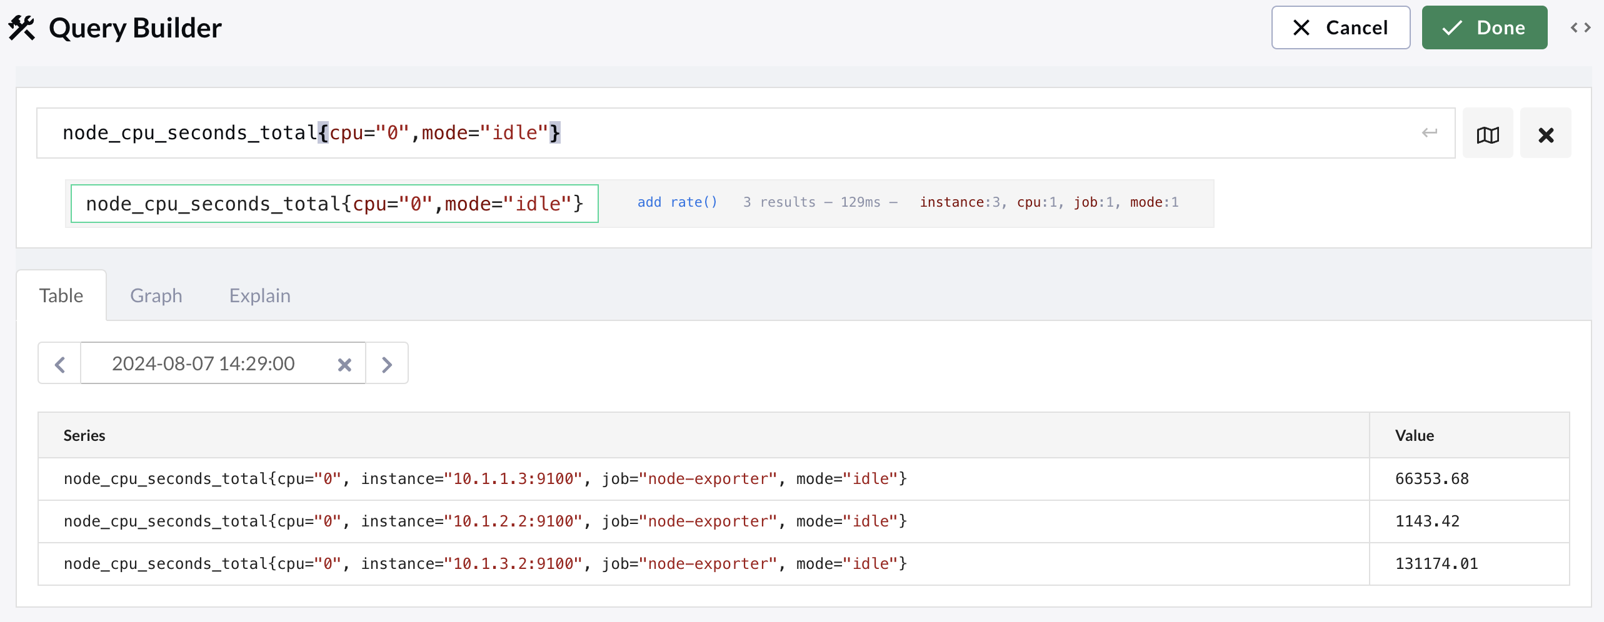Select the Table tab
This screenshot has height=622, width=1604.
pyautogui.click(x=61, y=295)
